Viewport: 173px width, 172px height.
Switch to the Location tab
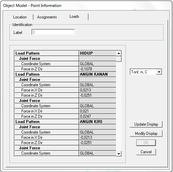click(20, 17)
